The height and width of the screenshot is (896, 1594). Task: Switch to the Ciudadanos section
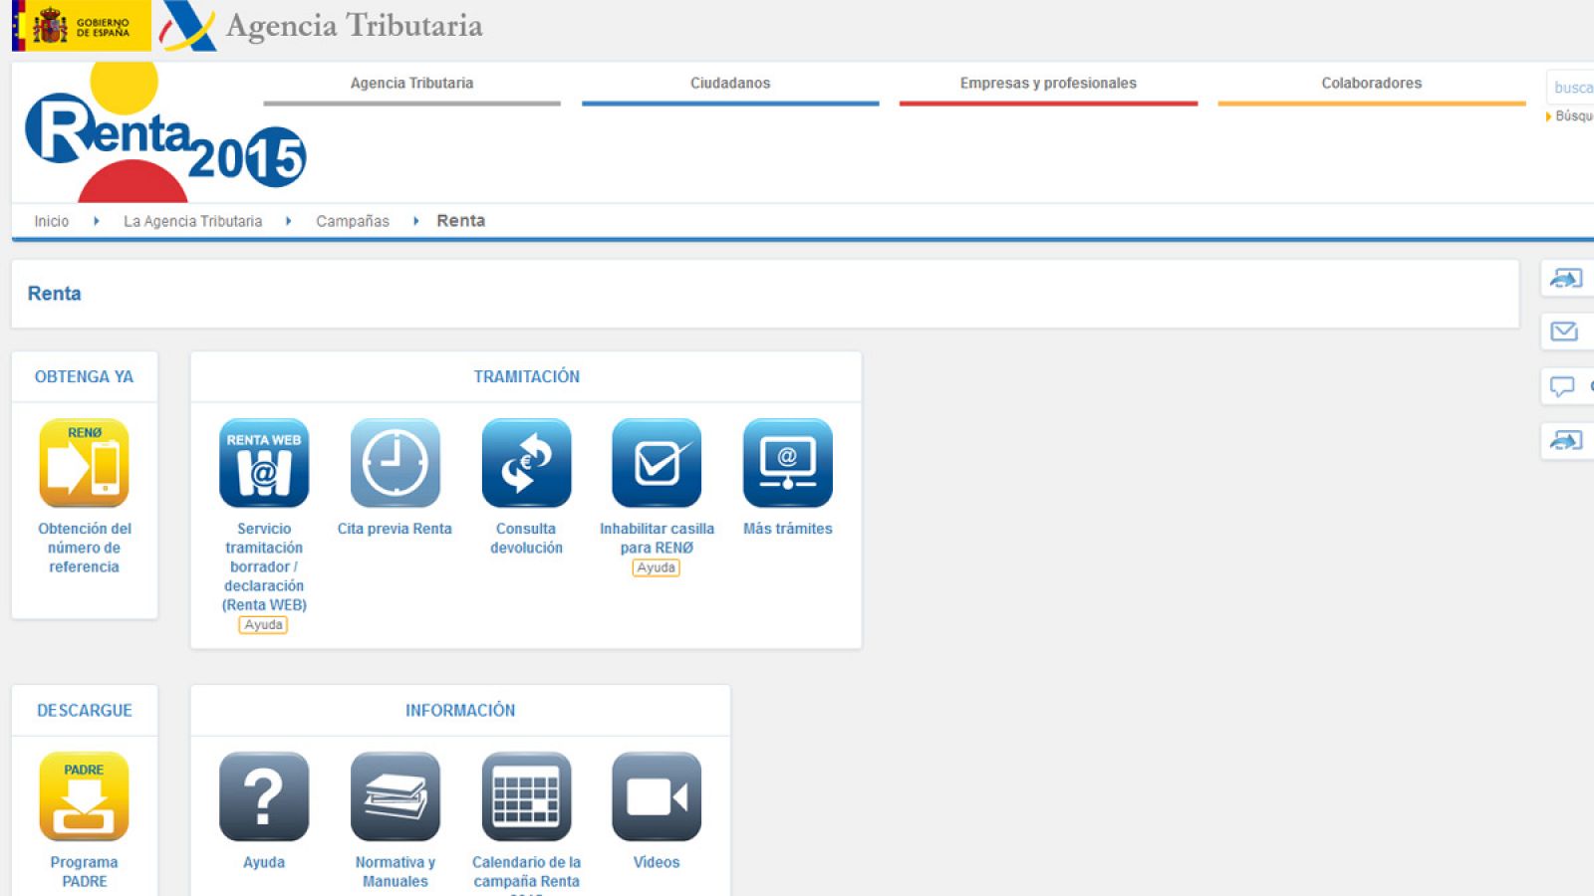point(731,84)
